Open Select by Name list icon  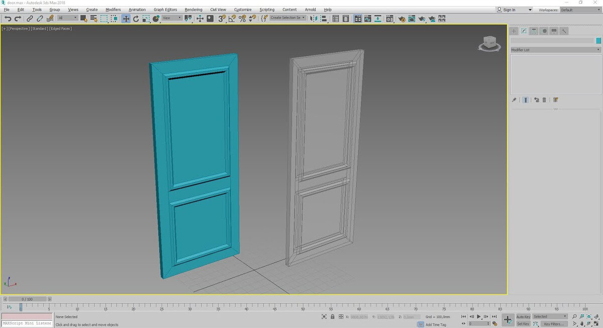[93, 18]
